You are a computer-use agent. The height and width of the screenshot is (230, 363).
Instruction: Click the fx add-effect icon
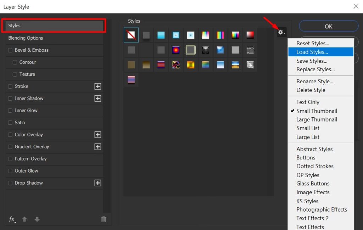(x=12, y=219)
